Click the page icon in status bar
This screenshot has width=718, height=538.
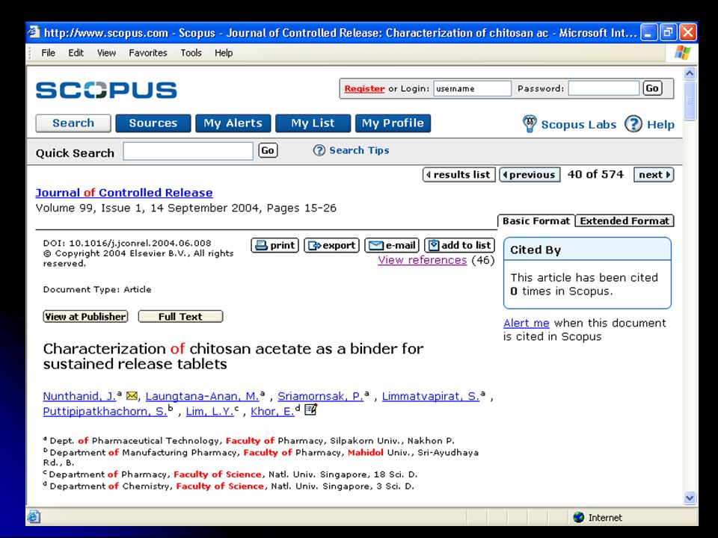click(x=34, y=517)
